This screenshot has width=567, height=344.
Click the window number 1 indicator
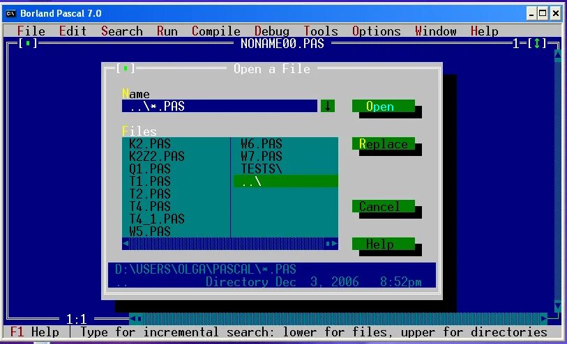point(516,43)
